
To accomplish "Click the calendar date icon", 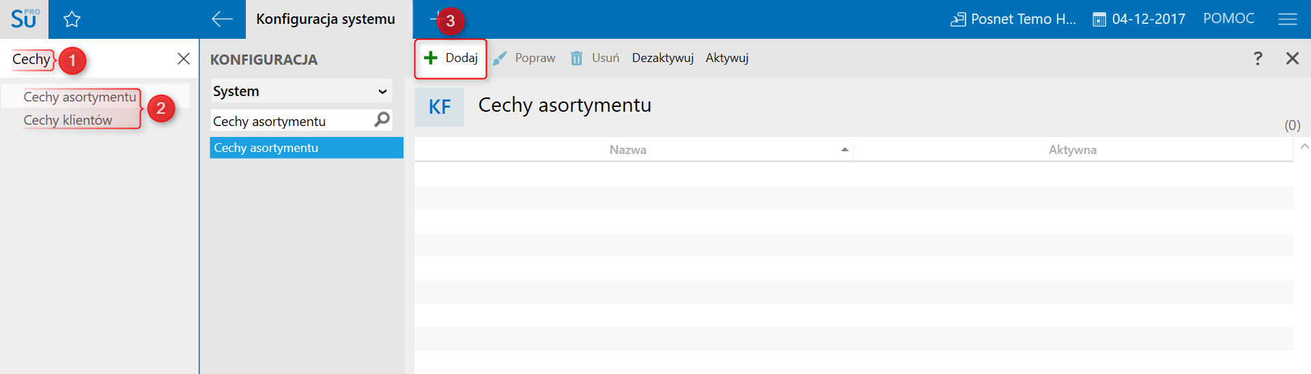I will coord(1099,20).
